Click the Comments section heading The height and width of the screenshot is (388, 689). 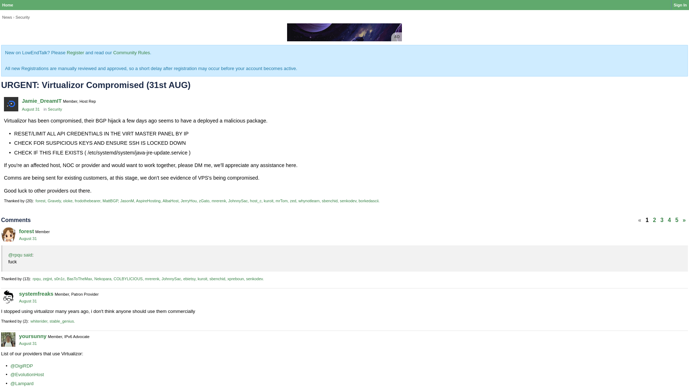pos(16,220)
